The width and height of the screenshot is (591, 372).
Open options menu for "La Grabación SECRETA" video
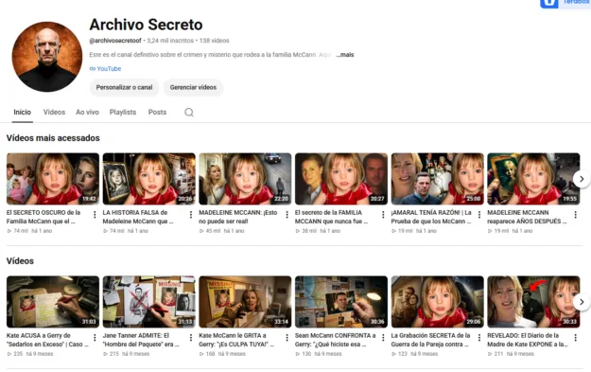coord(479,338)
